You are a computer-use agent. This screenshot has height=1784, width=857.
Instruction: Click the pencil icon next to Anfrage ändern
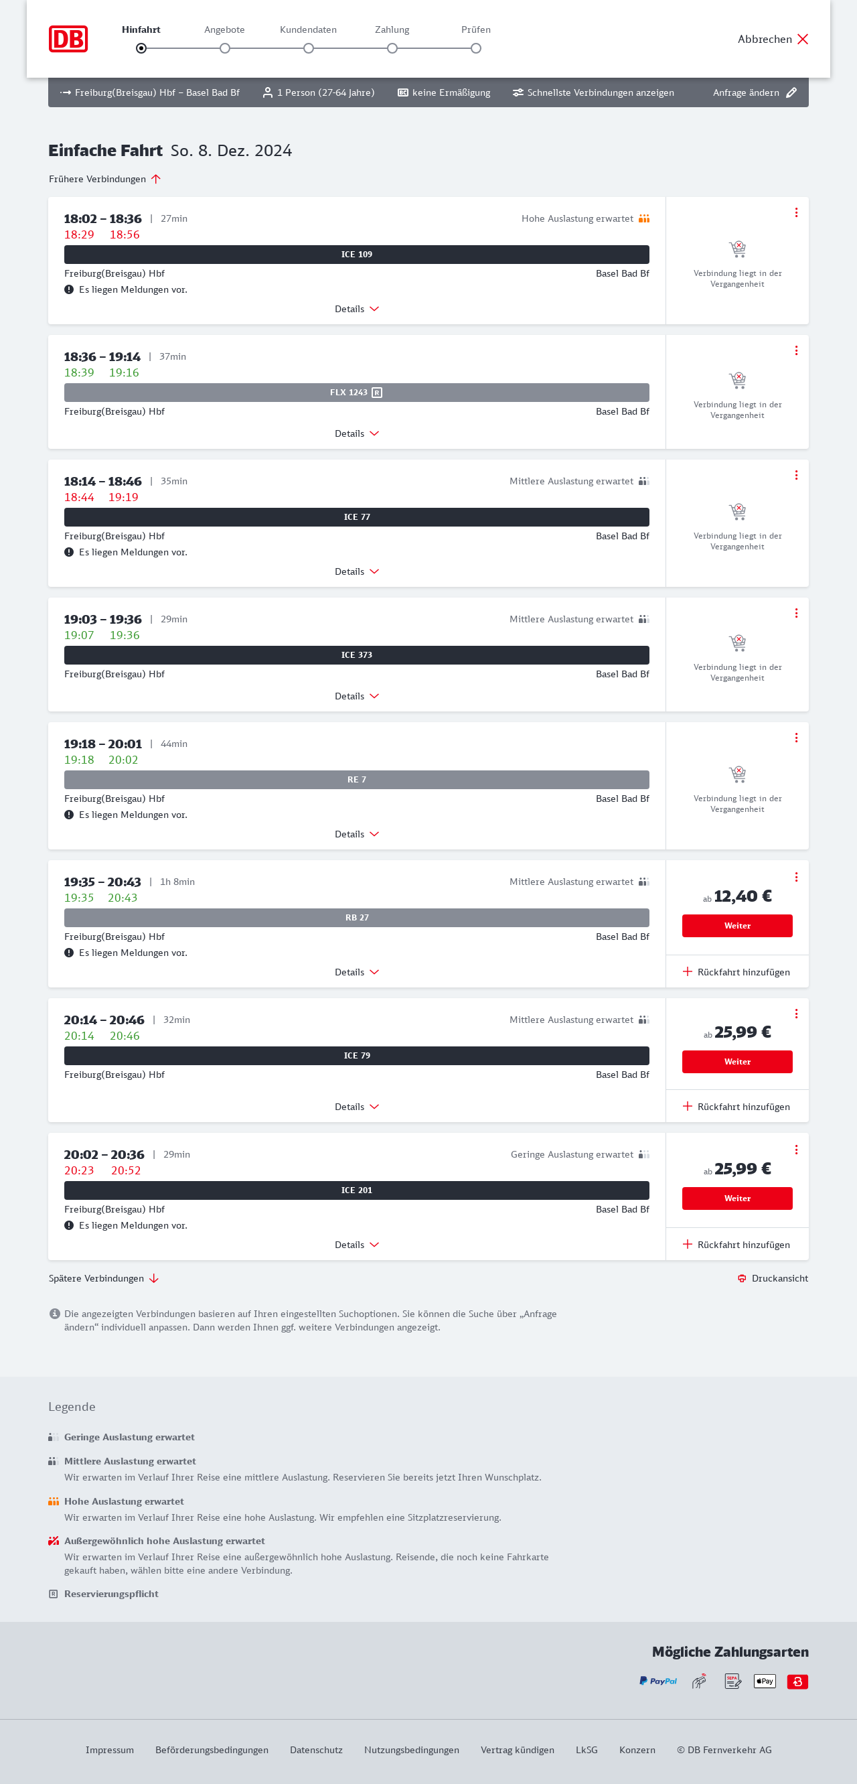791,93
